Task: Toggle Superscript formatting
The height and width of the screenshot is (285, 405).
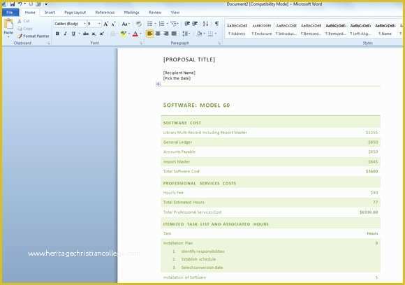Action: click(102, 34)
